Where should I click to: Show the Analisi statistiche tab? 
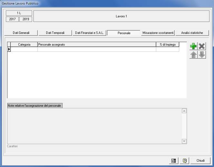click(x=192, y=33)
